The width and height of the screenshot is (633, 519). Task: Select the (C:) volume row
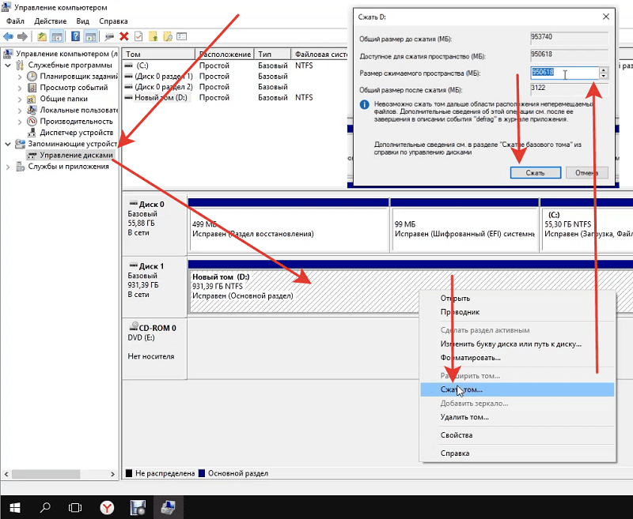coord(234,66)
